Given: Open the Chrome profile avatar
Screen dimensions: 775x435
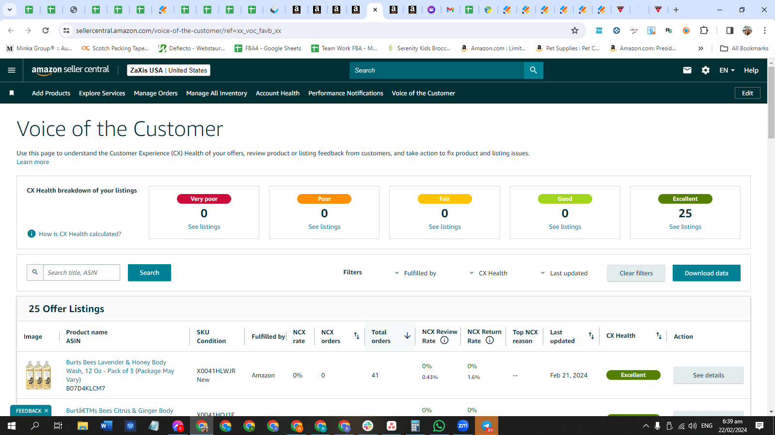Looking at the screenshot, I should [747, 30].
